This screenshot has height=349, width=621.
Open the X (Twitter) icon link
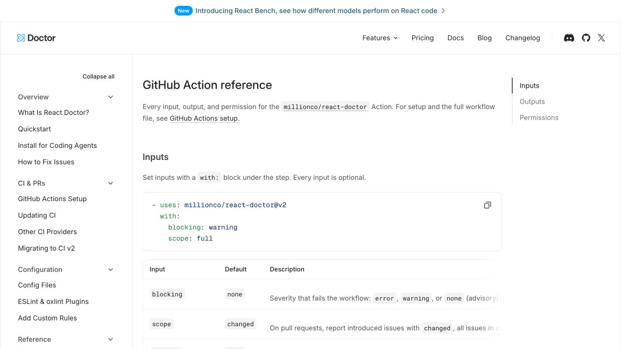tap(602, 38)
